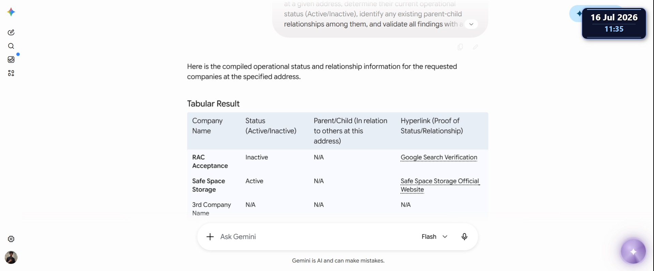Image resolution: width=654 pixels, height=271 pixels.
Task: Click the Tabular Result heading
Action: point(213,104)
